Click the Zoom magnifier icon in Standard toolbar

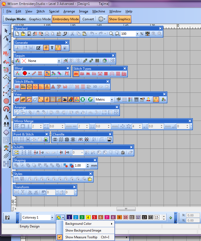click(111, 34)
